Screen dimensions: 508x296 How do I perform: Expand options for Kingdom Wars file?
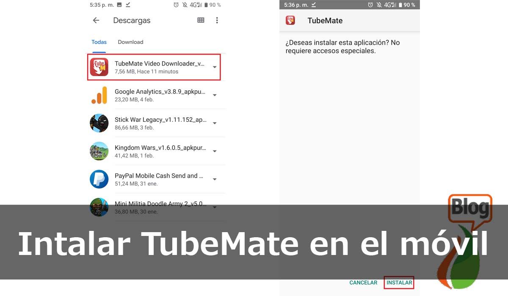(x=215, y=151)
